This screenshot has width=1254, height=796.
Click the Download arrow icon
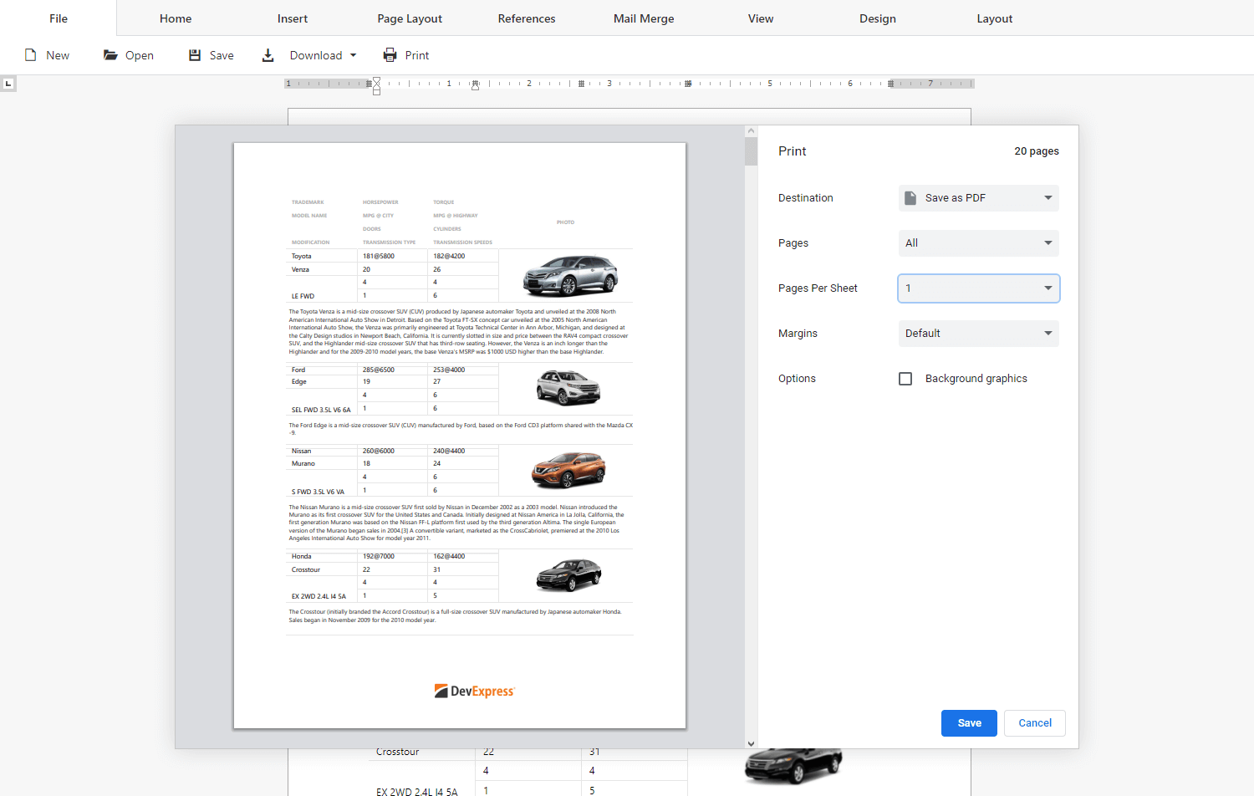[268, 55]
